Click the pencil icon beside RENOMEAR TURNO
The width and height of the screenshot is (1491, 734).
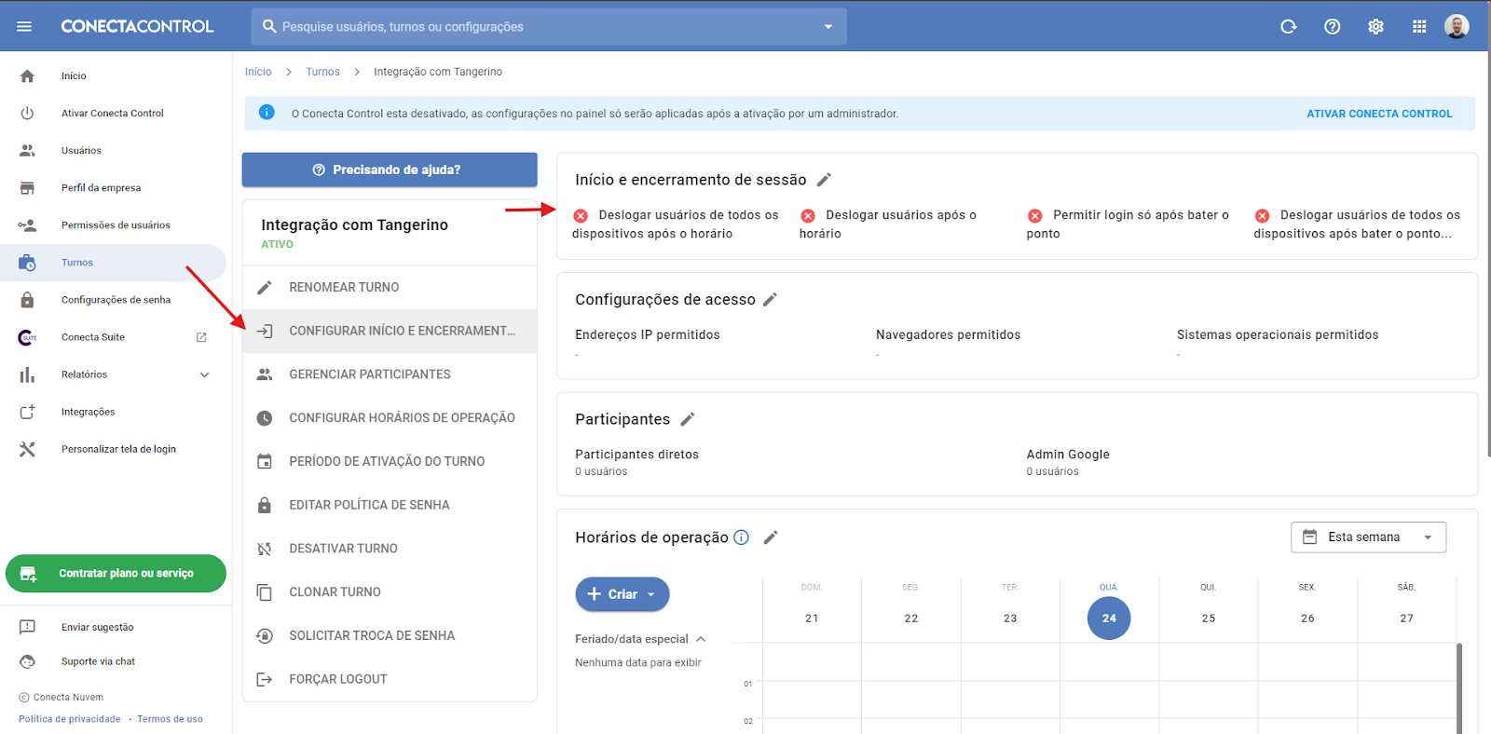coord(265,288)
